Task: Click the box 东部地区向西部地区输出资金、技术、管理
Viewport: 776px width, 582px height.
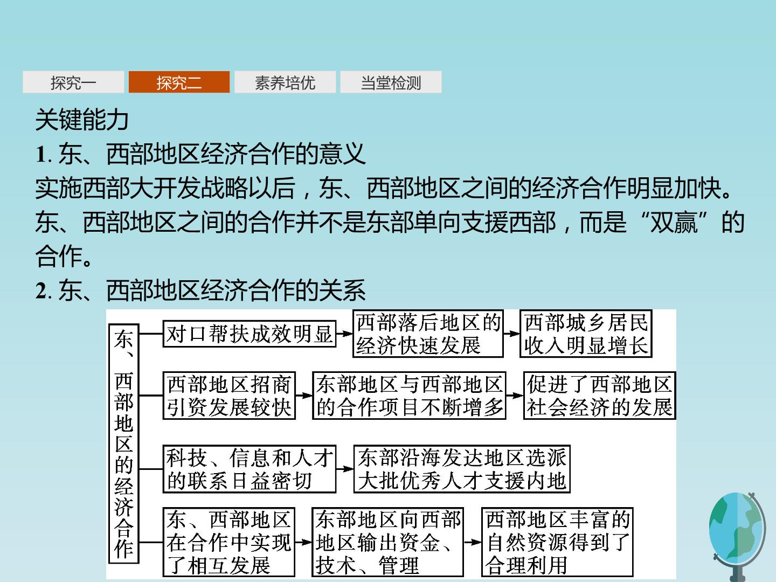Action: (388, 542)
